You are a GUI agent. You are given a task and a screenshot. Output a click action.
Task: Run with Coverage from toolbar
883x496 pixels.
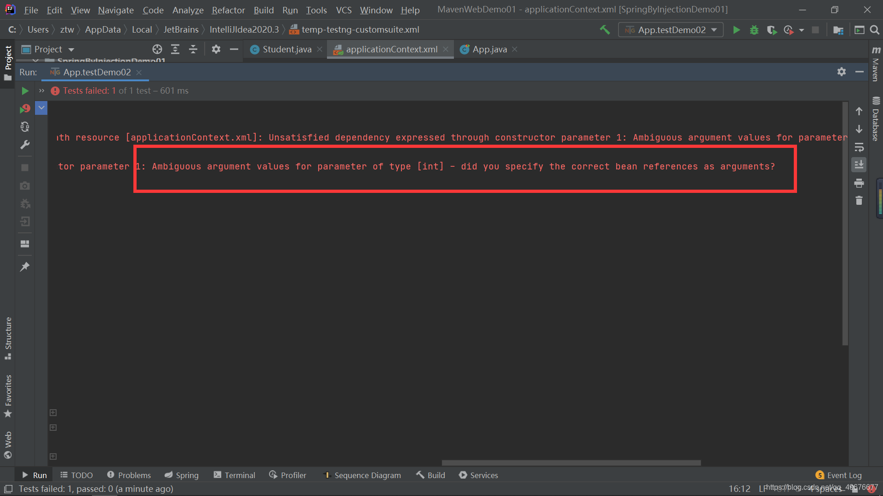coord(772,30)
